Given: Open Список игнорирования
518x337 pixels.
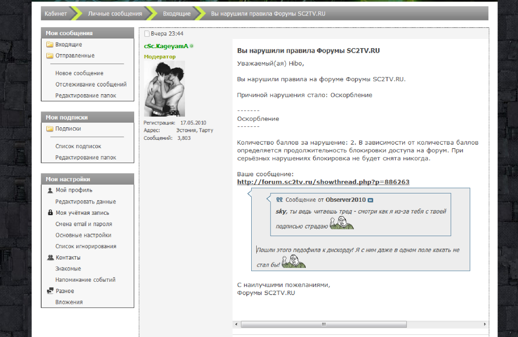Looking at the screenshot, I should pos(86,247).
